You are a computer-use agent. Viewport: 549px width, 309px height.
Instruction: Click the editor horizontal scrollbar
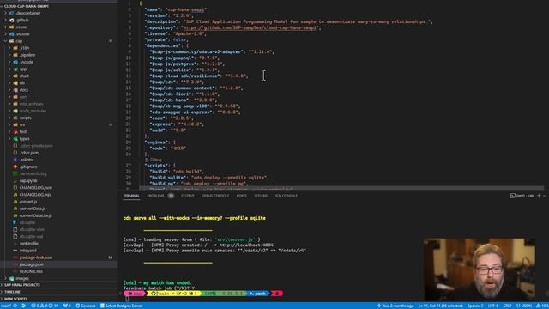click(341, 189)
